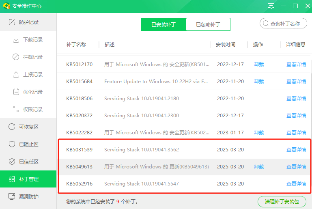View details of patch KB5052916

[x=296, y=184]
